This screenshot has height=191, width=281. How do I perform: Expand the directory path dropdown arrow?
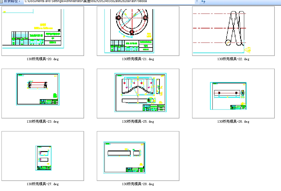(x=197, y=1)
